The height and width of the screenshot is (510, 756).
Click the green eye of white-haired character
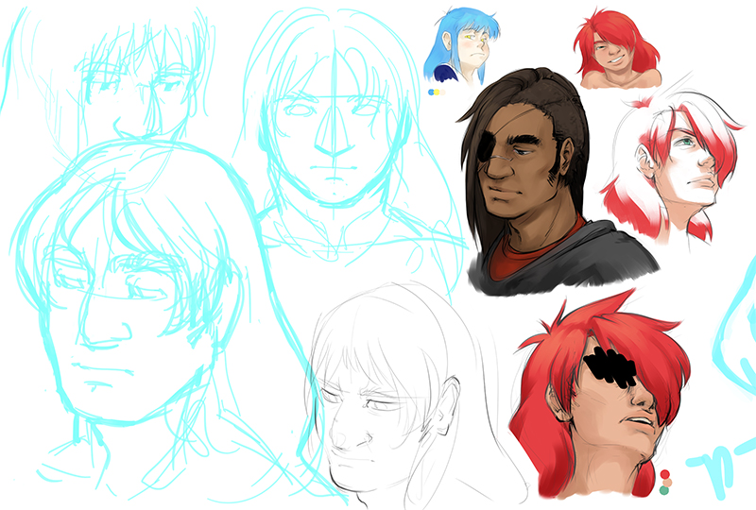[x=684, y=144]
